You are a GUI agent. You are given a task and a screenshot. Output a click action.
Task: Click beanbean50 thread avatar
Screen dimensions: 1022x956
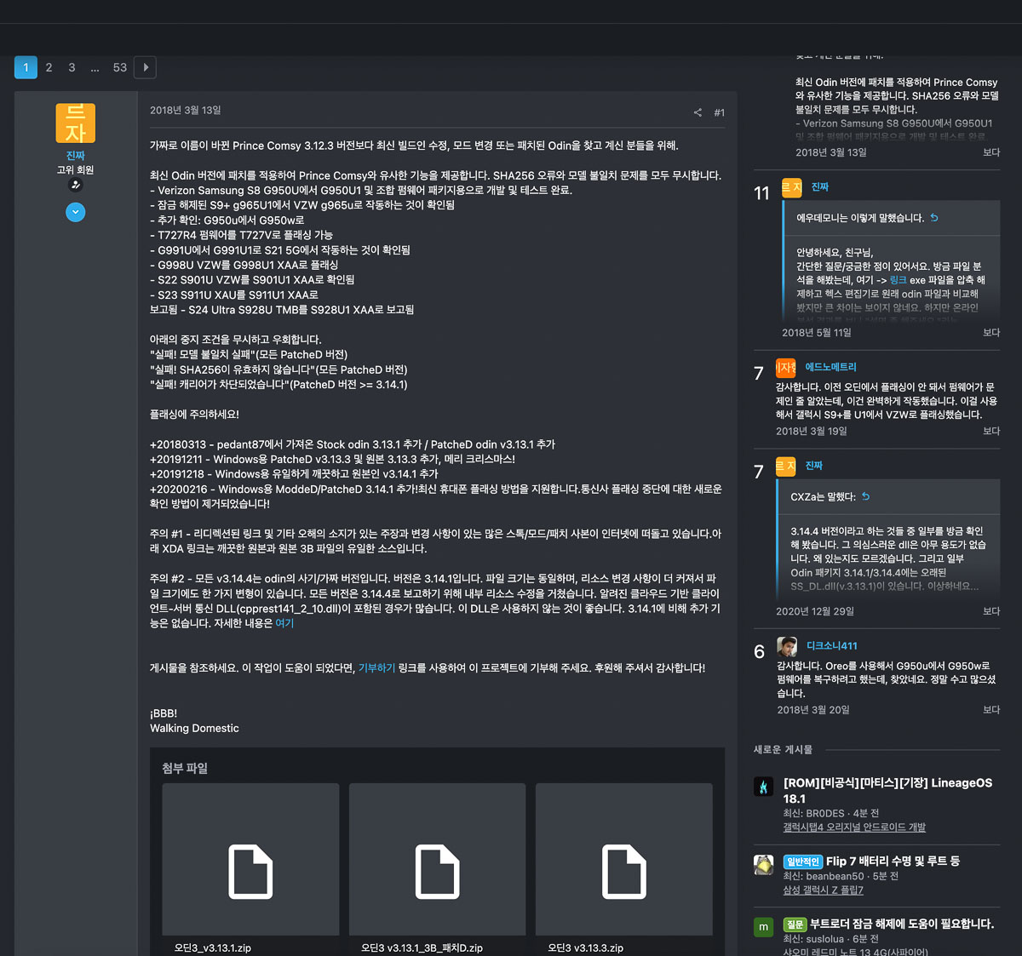(x=764, y=865)
